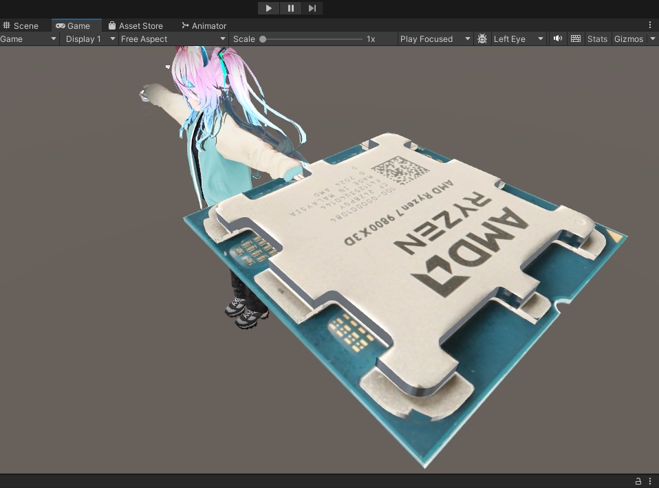Open the Game window three-dot options menu

point(650,25)
